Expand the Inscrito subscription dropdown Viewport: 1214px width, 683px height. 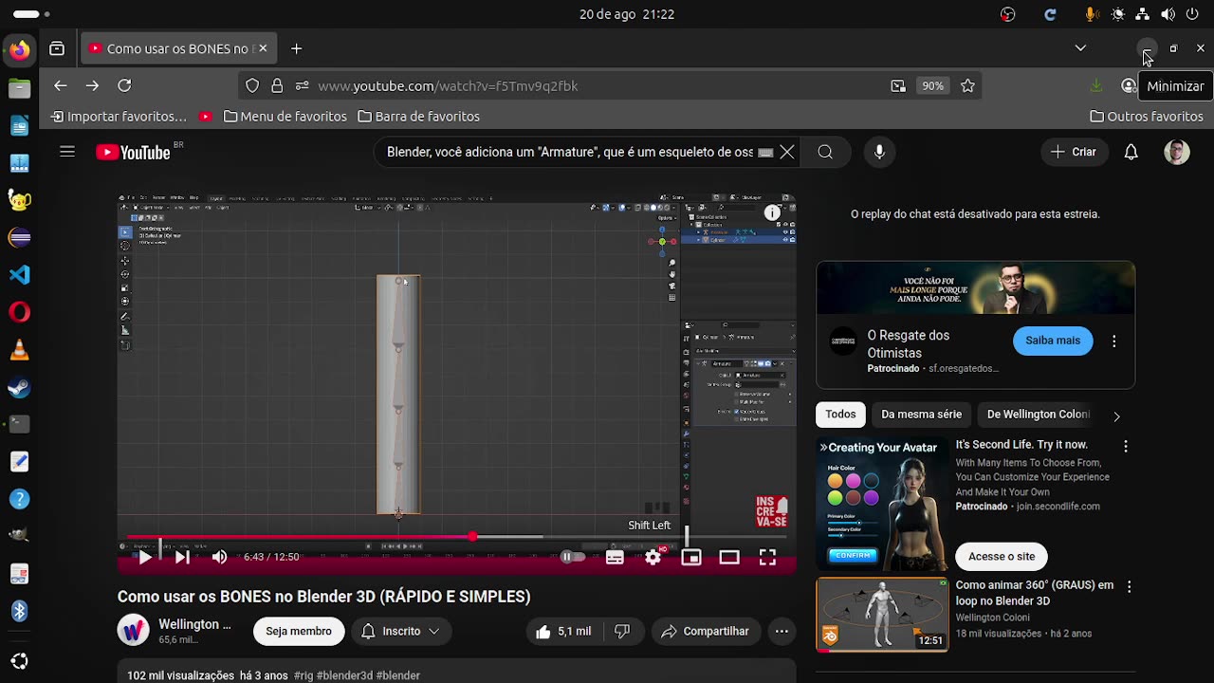(x=401, y=631)
